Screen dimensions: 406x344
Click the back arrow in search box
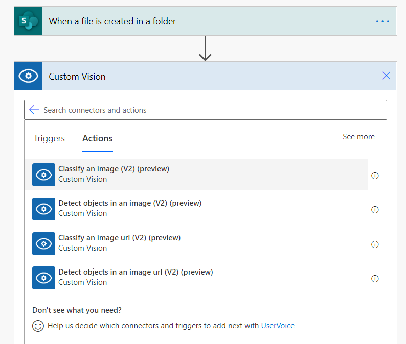click(34, 110)
